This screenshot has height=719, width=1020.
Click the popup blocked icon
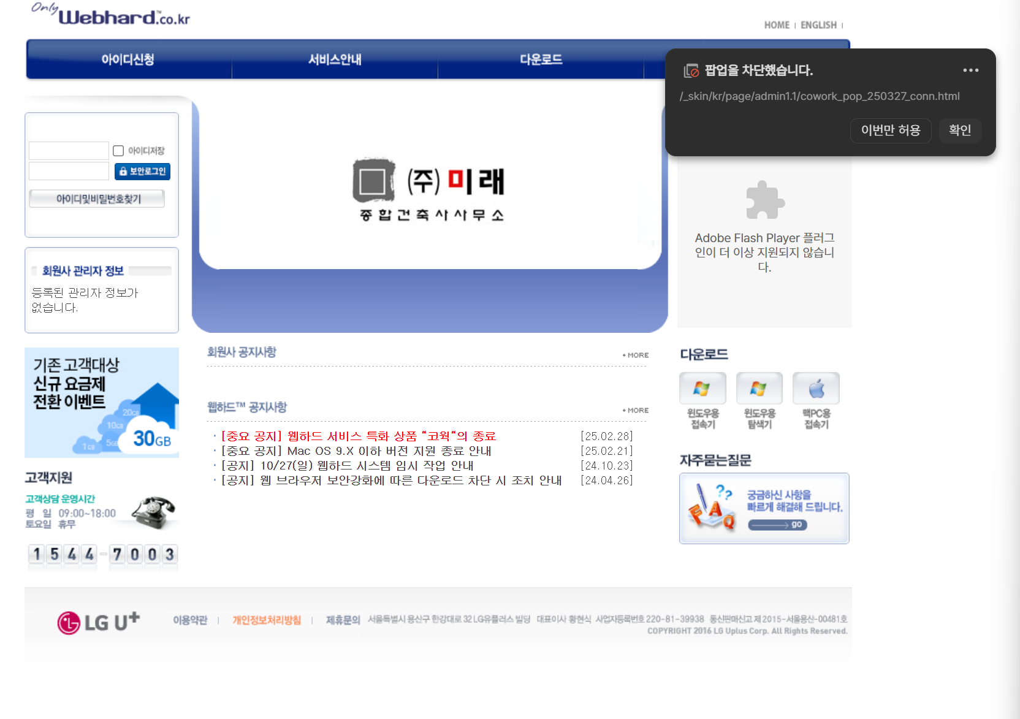(691, 70)
